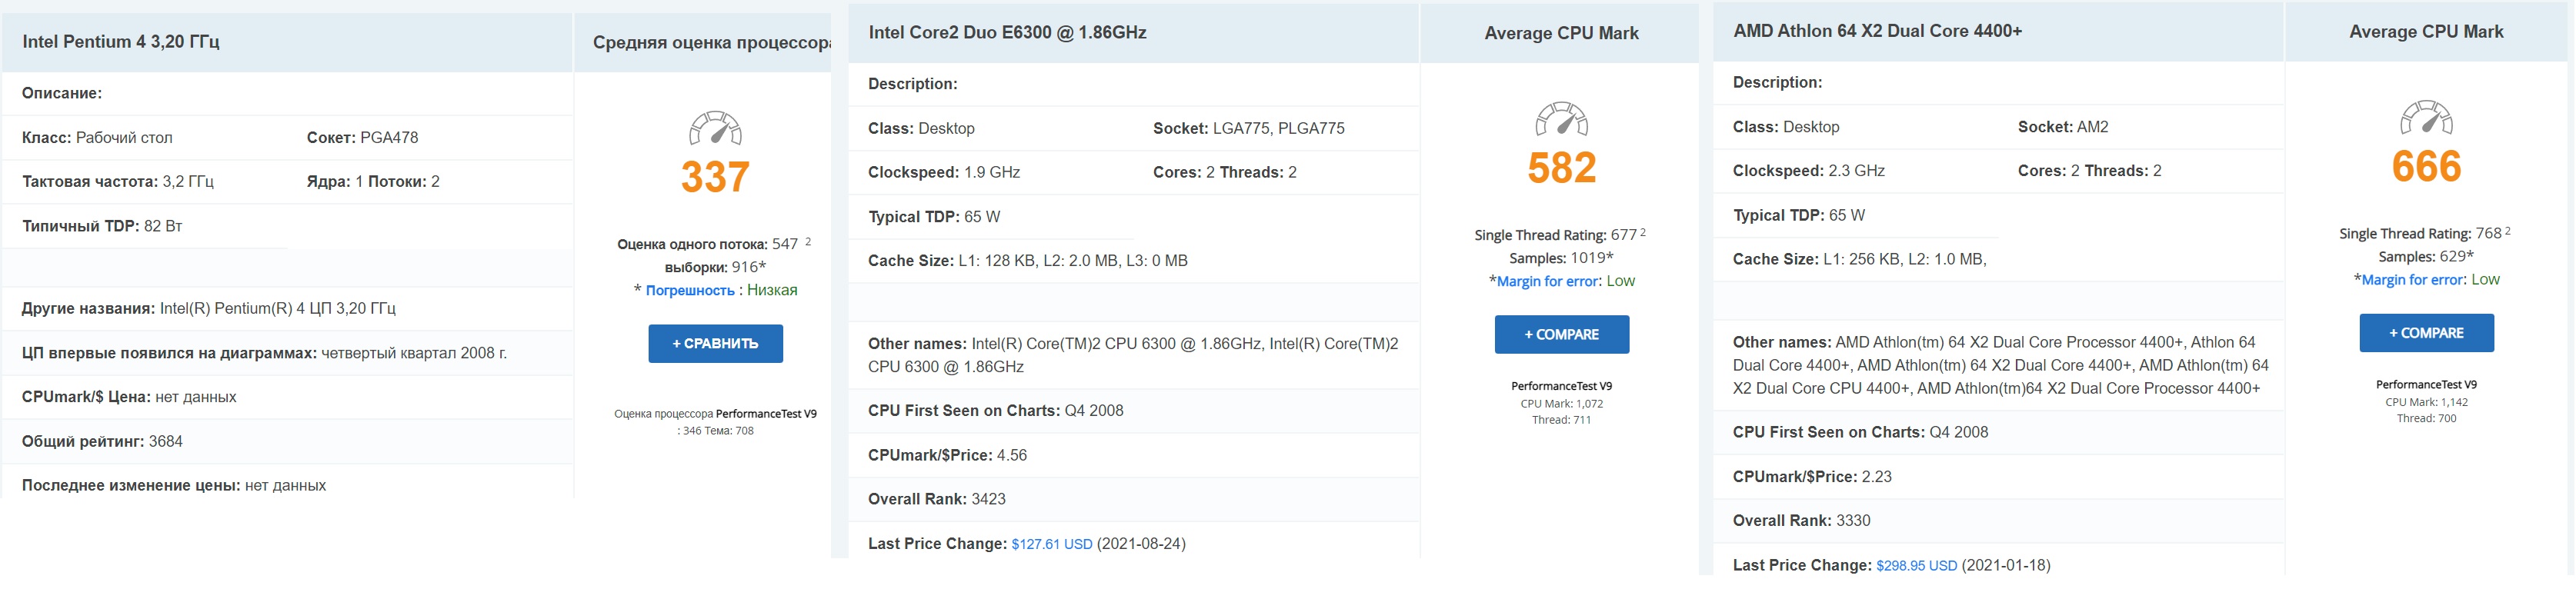Screen dimensions: 2576x589
Task: Click the orange 666 CPU Mark score
Action: point(2426,167)
